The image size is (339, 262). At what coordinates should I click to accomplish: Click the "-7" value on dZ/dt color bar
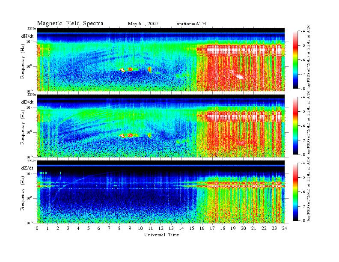coord(303,206)
